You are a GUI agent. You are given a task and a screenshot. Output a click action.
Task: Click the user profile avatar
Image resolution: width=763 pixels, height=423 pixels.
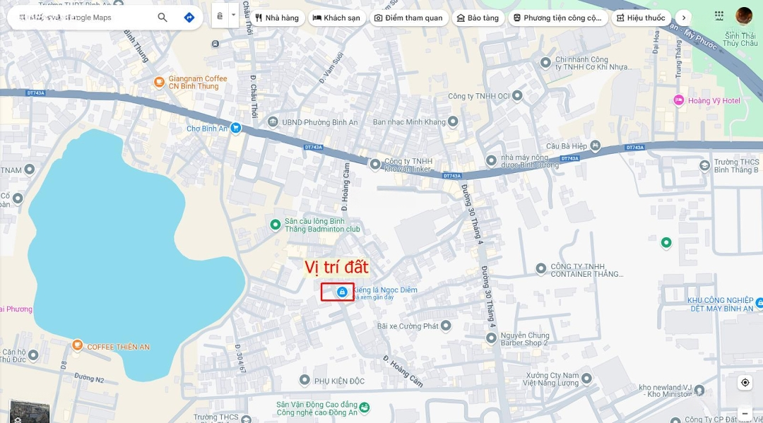click(743, 16)
